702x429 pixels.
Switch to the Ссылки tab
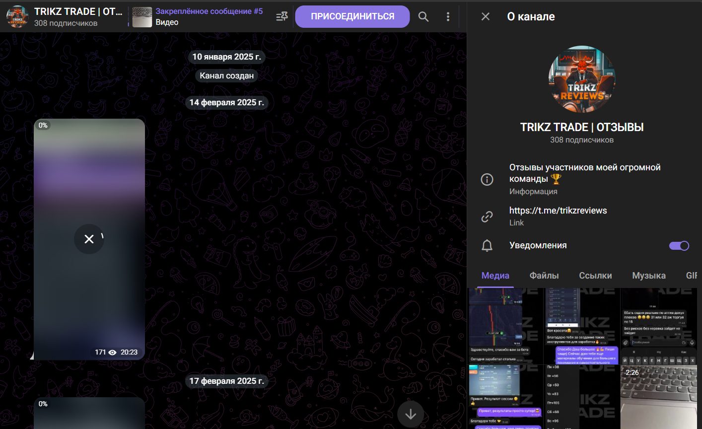595,276
